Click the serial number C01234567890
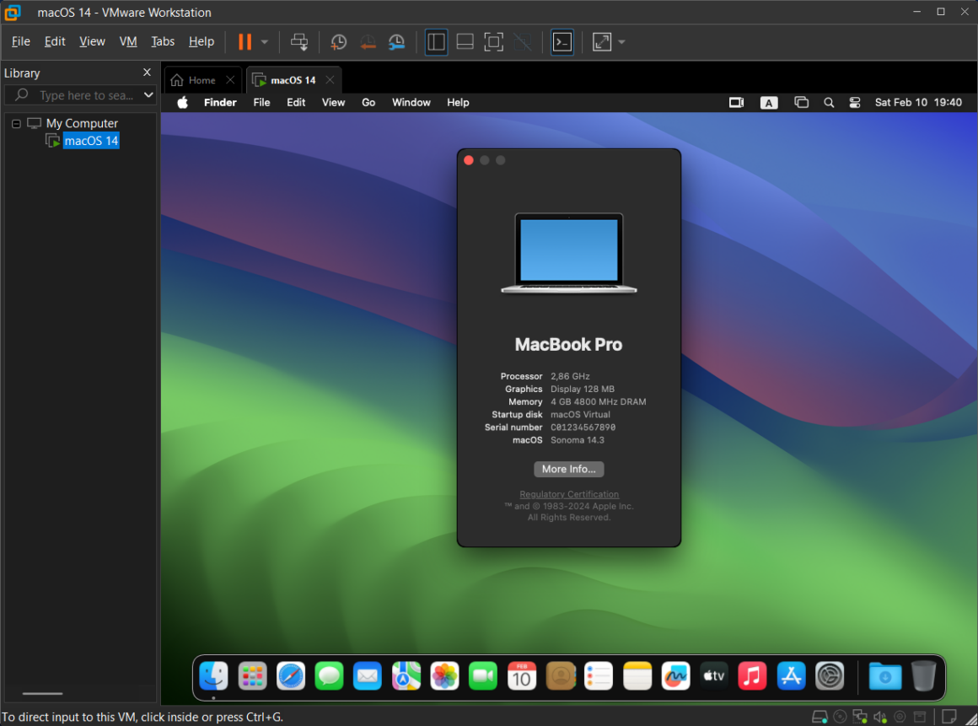This screenshot has height=726, width=978. (583, 428)
